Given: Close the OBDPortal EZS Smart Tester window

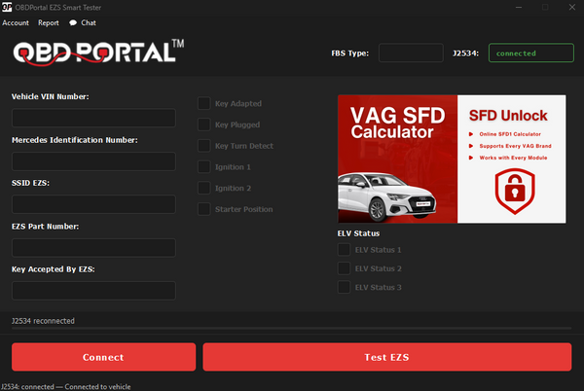Looking at the screenshot, I should [x=572, y=7].
